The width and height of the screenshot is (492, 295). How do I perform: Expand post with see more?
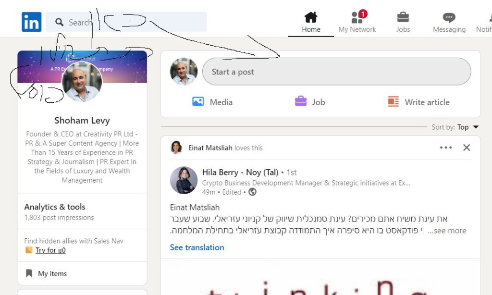coord(447,231)
